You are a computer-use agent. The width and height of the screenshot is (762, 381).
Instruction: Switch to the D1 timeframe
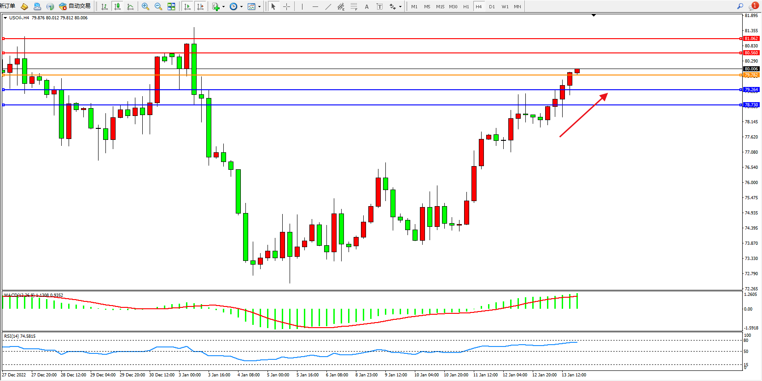[492, 6]
